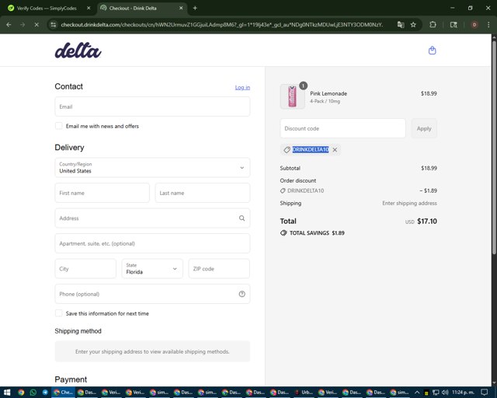
Task: Click the First name field
Action: point(102,193)
